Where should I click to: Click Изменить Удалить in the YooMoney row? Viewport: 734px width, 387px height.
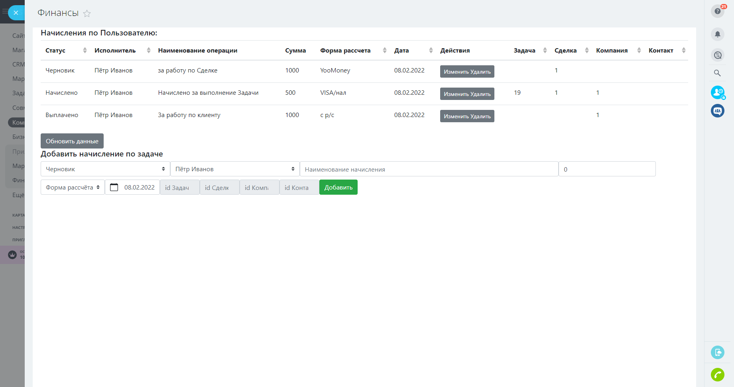tap(467, 72)
